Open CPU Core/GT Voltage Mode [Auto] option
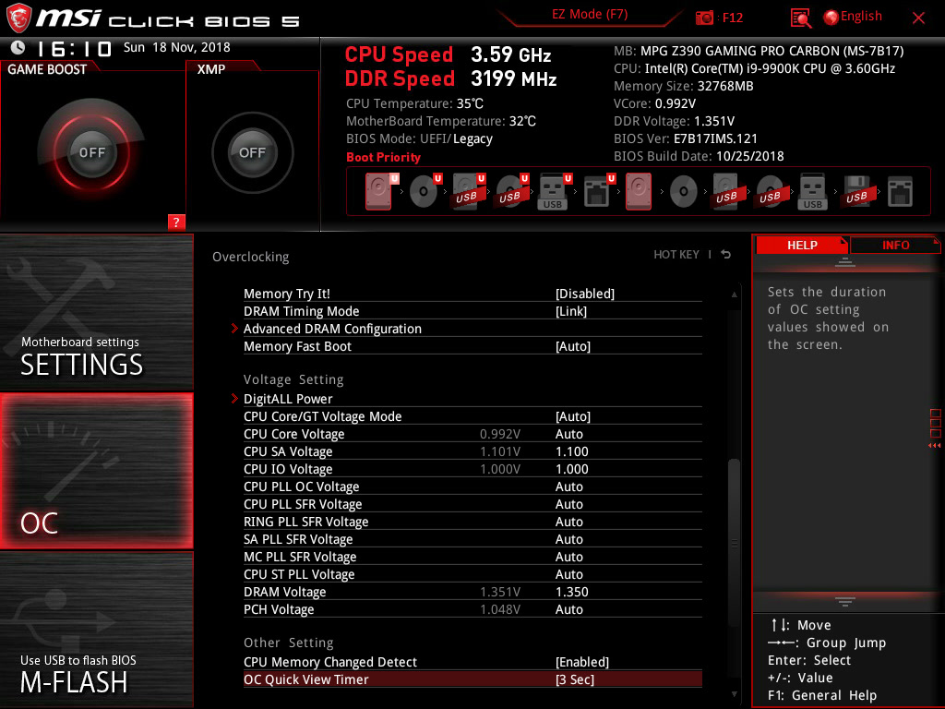 point(472,416)
